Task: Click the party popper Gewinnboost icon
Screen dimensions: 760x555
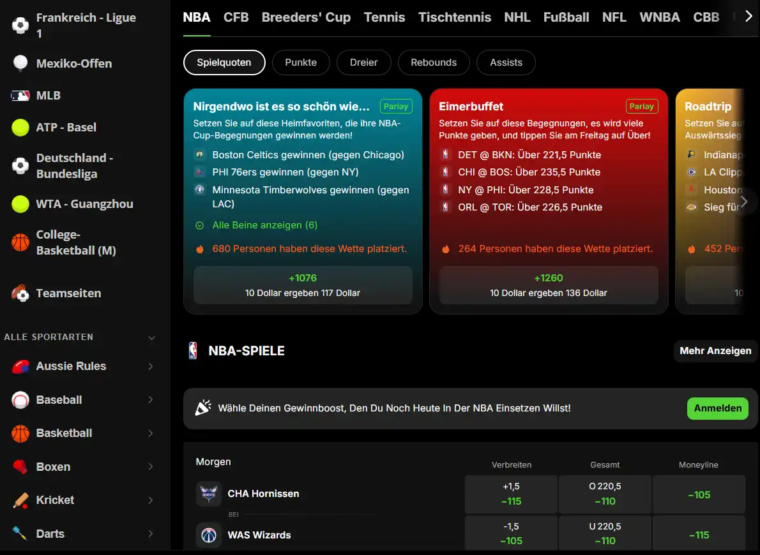Action: tap(202, 408)
